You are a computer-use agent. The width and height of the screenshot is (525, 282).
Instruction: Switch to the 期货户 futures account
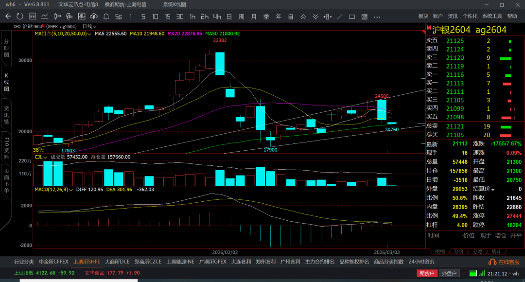[x=426, y=273]
